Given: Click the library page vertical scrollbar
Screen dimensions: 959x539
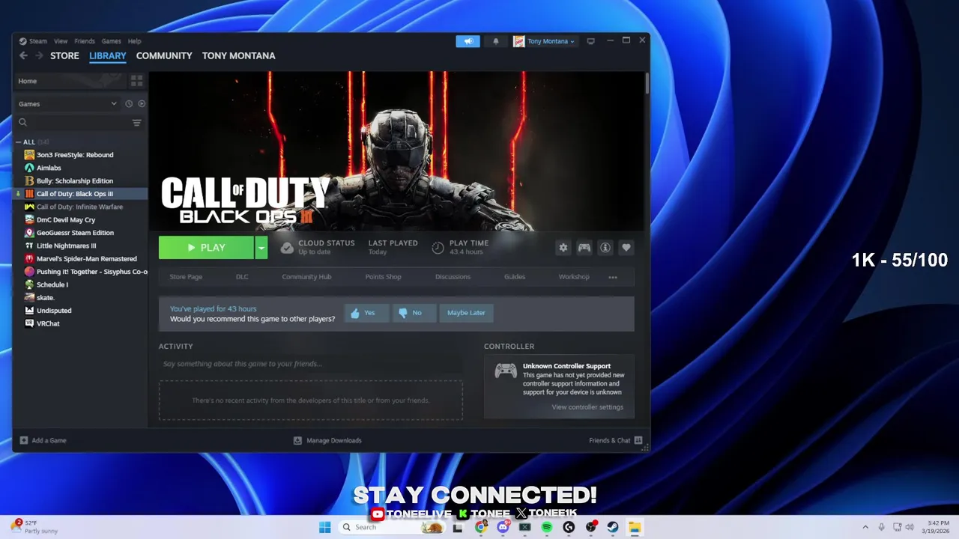Looking at the screenshot, I should [647, 83].
